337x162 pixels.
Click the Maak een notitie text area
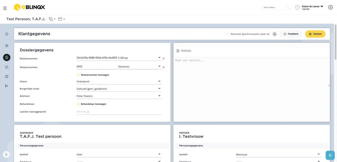[252, 72]
